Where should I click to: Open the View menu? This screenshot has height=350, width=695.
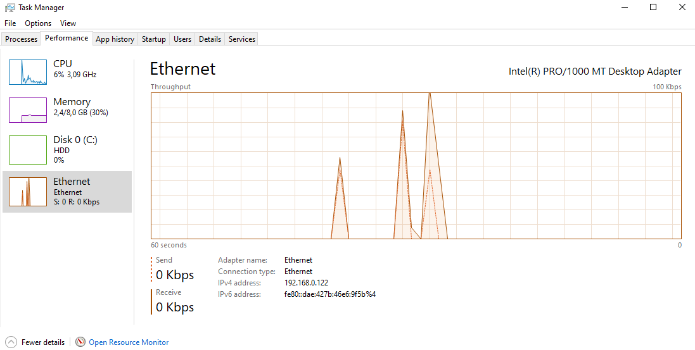(x=68, y=23)
